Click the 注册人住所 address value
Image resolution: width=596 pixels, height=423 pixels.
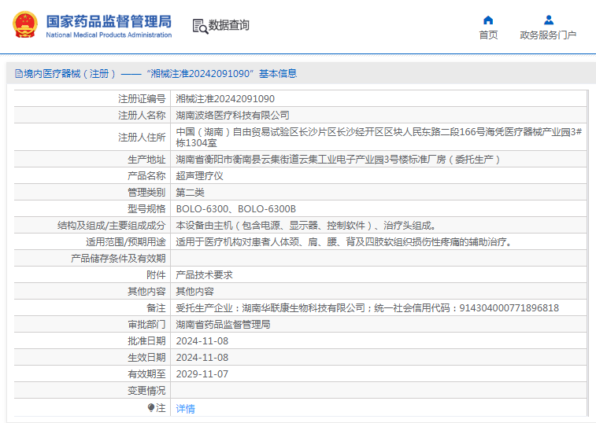pos(379,137)
